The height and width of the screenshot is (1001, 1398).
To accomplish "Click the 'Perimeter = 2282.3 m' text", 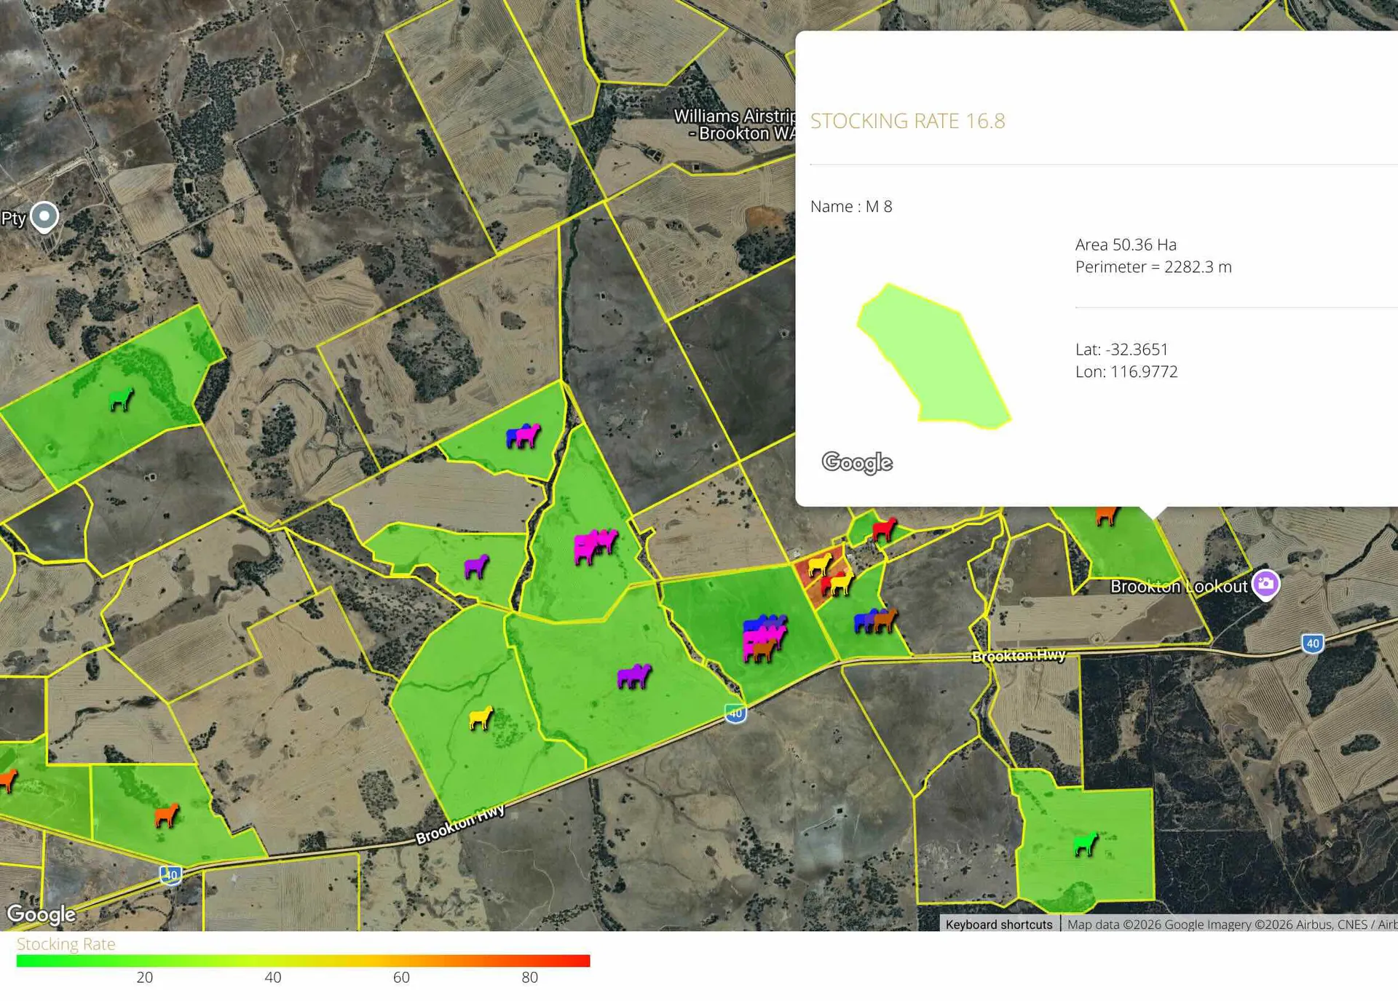I will pos(1153,266).
